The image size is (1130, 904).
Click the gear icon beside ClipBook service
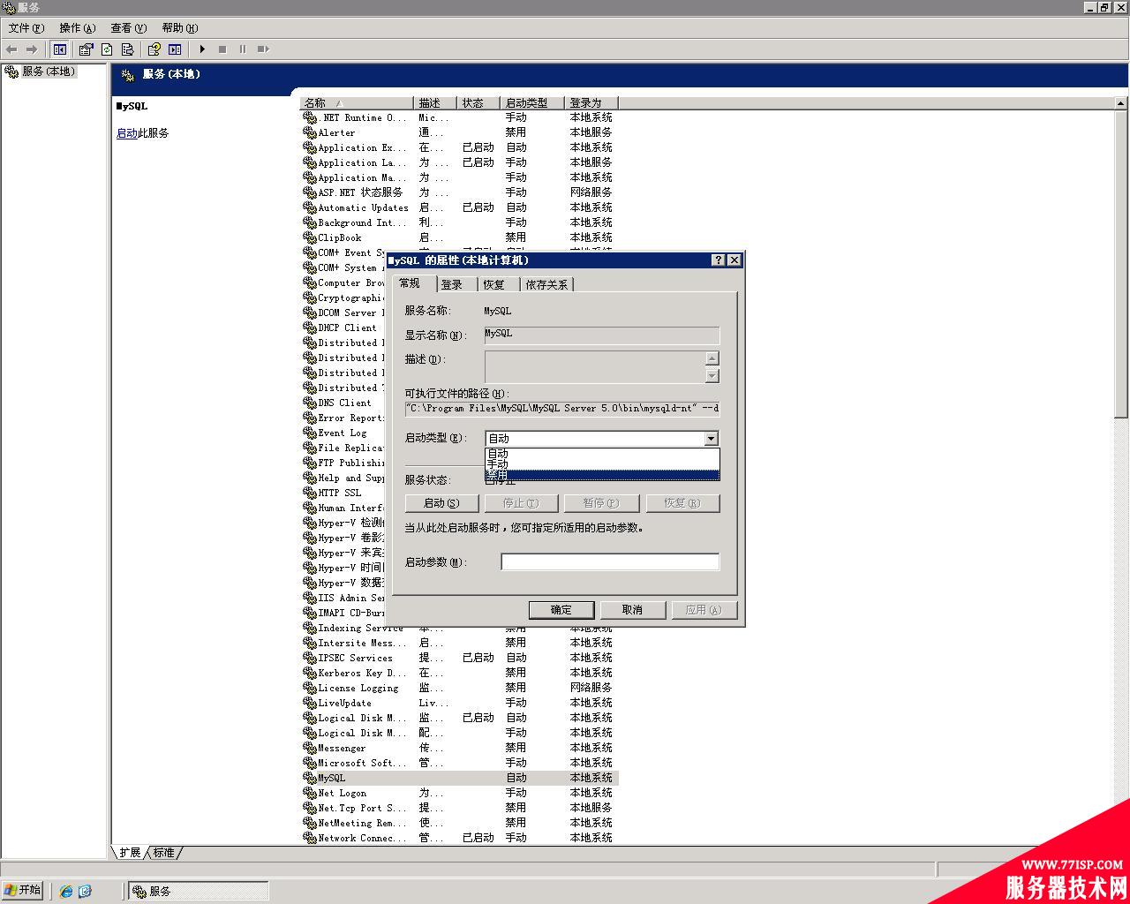(310, 237)
